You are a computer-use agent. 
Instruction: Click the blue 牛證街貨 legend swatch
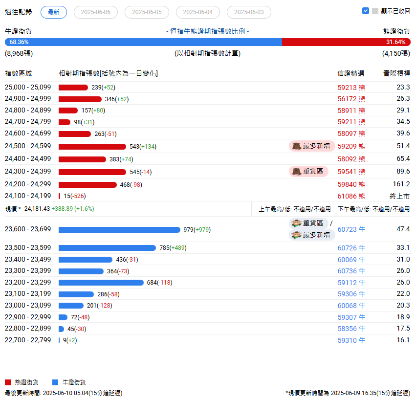click(55, 382)
